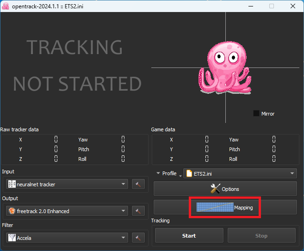The image size is (304, 251).
Task: Toggle the Mirror checkbox
Action: 256,114
